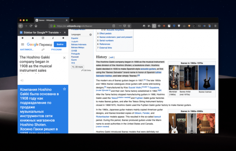236x151 pixels.
Task: Open the Rickenbacker link
Action: [x=103, y=117]
